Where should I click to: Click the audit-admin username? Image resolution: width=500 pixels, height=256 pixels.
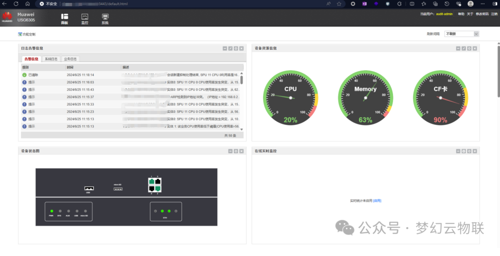click(x=444, y=14)
